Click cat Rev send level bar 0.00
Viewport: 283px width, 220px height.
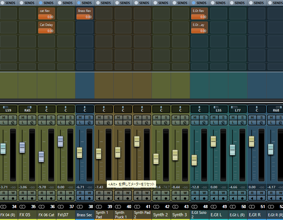click(46, 17)
